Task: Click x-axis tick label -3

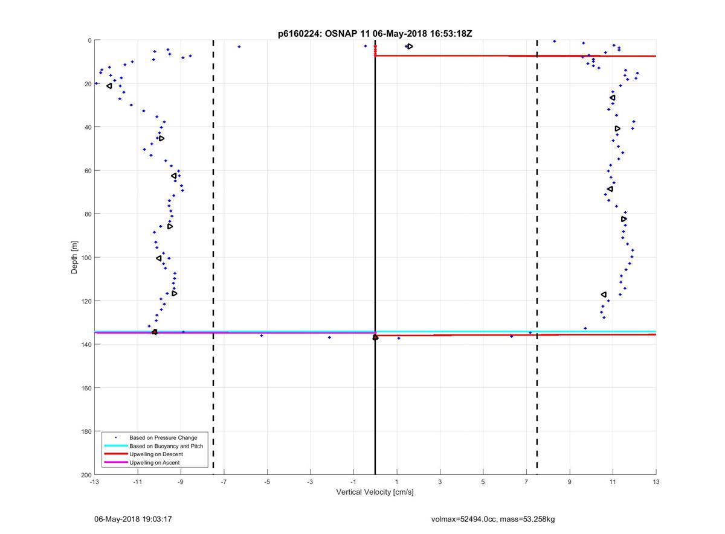Action: [x=310, y=482]
